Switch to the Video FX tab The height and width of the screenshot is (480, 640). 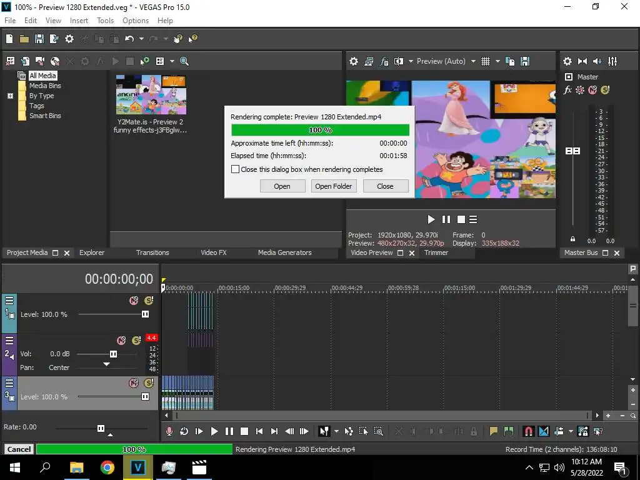point(214,252)
